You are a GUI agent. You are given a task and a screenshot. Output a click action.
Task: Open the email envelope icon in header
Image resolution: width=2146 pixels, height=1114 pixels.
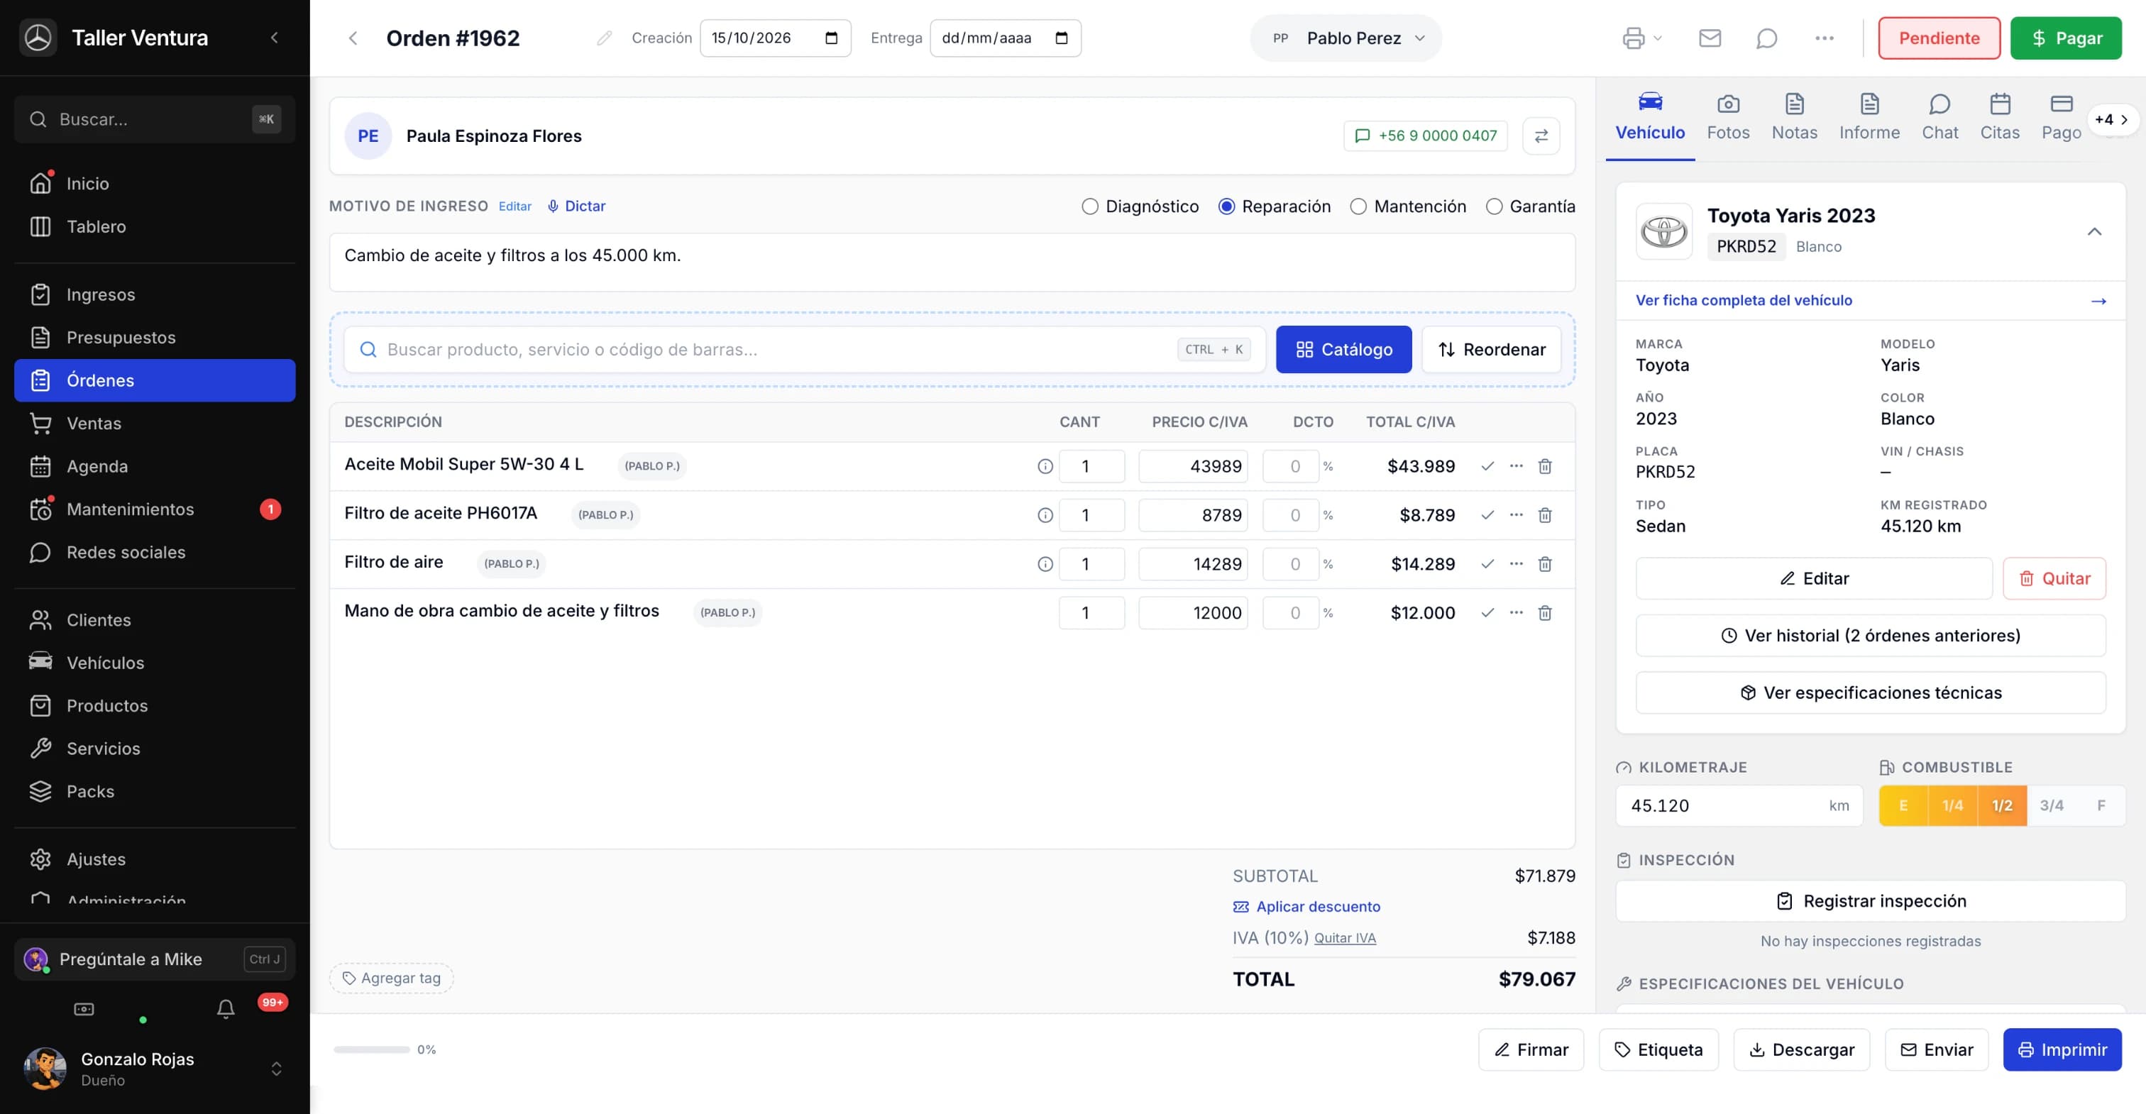pos(1710,38)
